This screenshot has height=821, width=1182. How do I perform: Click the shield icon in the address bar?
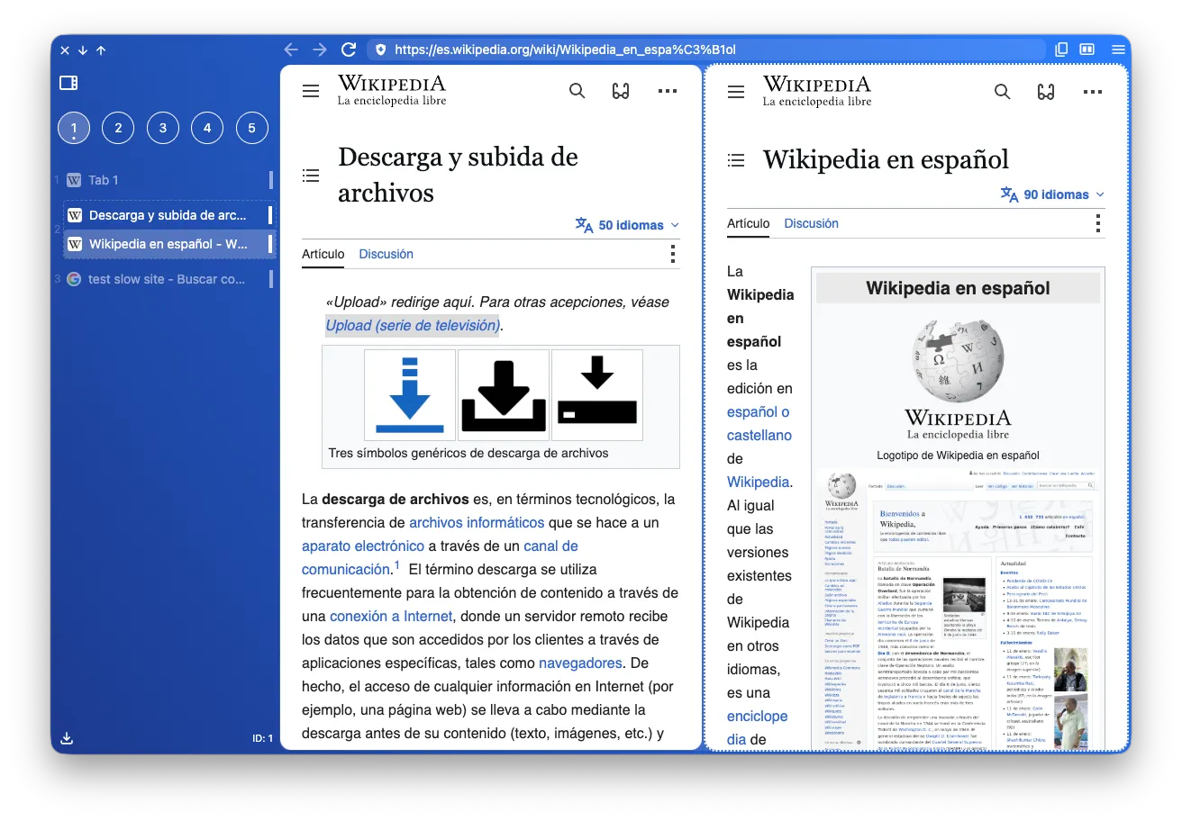pos(380,50)
